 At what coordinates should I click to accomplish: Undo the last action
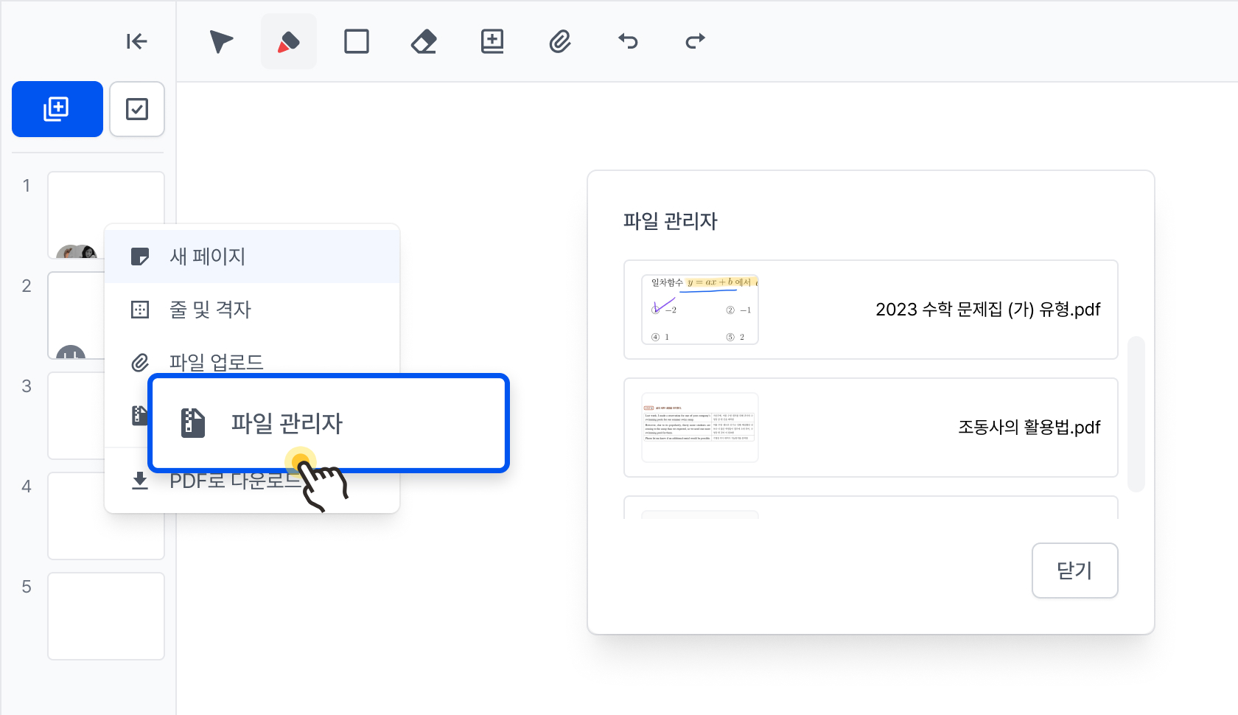click(628, 41)
